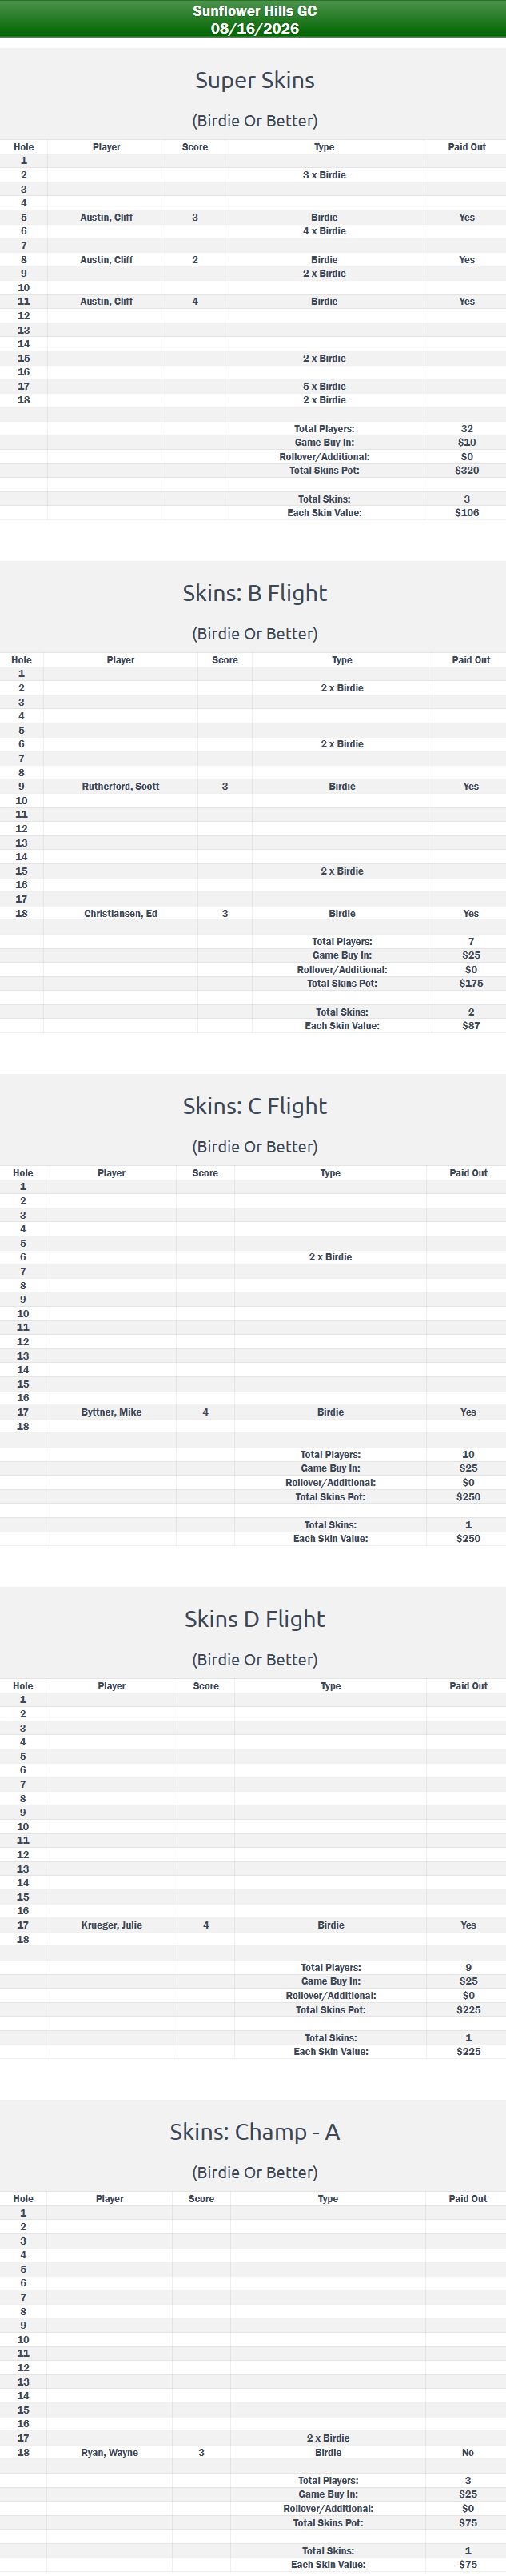Click the No paid out status for Ryan, Wayne
The image size is (506, 2576).
(468, 2452)
